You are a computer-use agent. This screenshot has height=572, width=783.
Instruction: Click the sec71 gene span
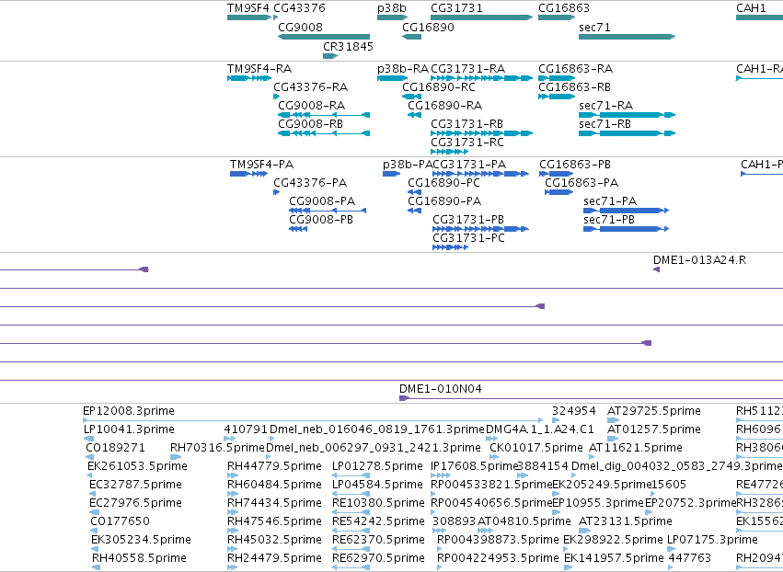click(627, 37)
